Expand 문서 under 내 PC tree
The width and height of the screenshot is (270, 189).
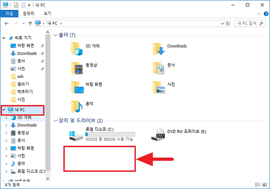[x=6, y=141]
